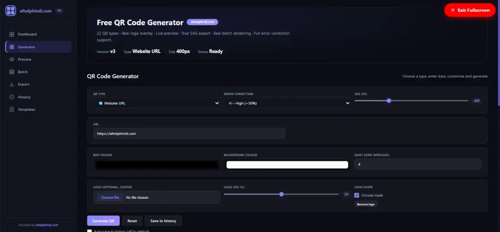Click the X icon in Exit Fullscreen
Image resolution: width=500 pixels, height=232 pixels.
point(453,10)
